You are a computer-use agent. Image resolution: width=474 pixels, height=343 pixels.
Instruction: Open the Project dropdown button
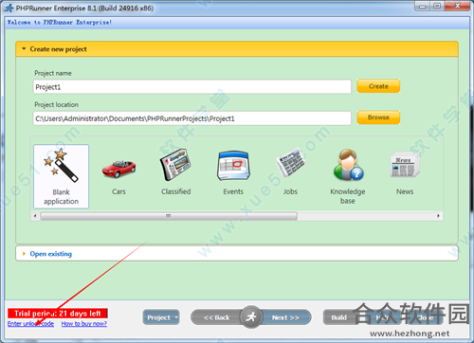pyautogui.click(x=161, y=317)
